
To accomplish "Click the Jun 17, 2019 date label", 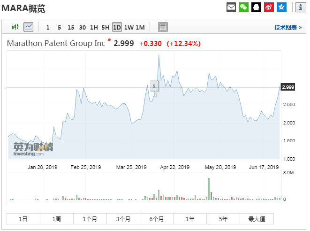I will click(264, 167).
